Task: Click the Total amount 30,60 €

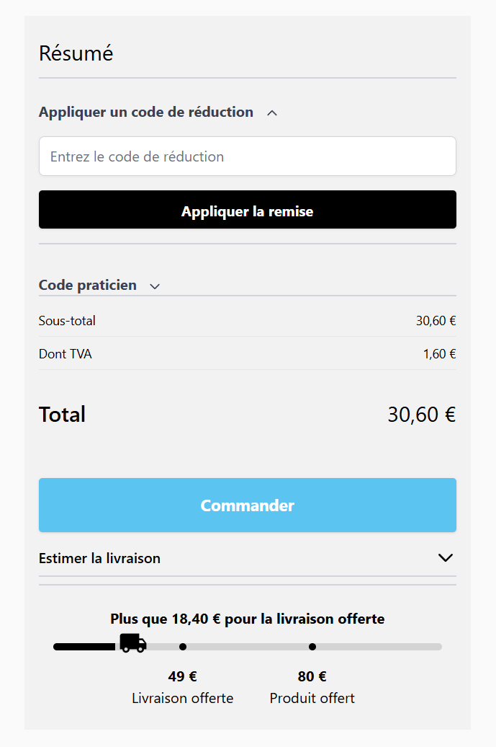Action: pyautogui.click(x=421, y=415)
